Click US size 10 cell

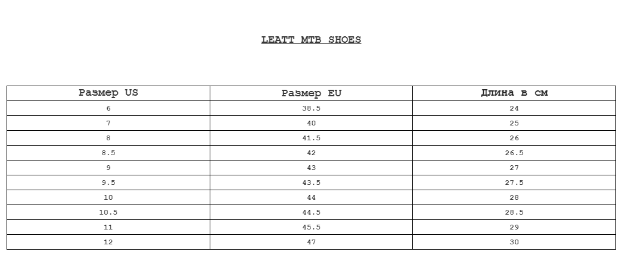108,197
